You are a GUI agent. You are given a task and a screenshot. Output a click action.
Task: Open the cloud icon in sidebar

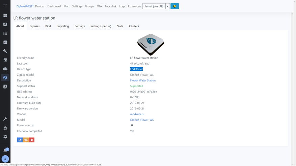5,69
